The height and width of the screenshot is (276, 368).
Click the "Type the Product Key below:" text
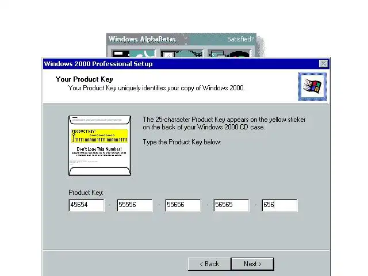tap(182, 142)
